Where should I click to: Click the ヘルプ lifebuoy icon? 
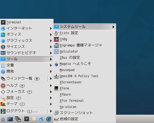[3, 86]
